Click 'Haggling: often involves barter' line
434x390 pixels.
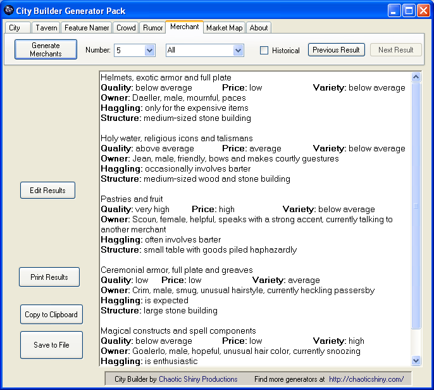click(161, 239)
